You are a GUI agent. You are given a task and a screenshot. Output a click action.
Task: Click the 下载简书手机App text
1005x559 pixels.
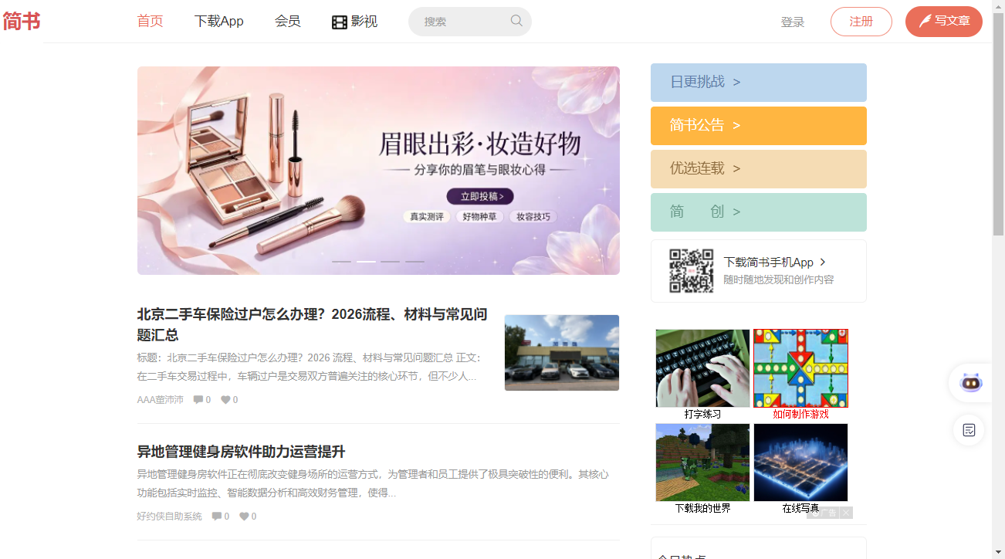(x=769, y=263)
